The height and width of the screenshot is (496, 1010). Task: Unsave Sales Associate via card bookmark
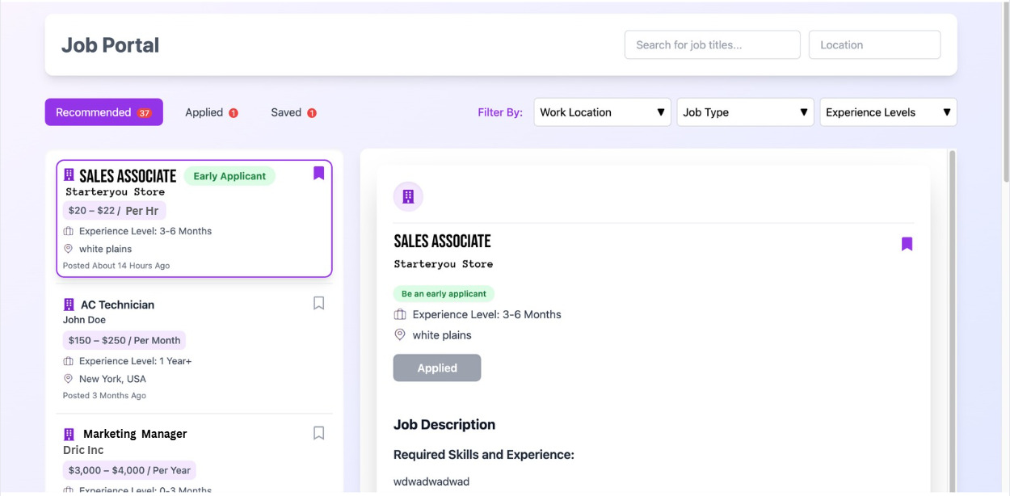click(318, 173)
